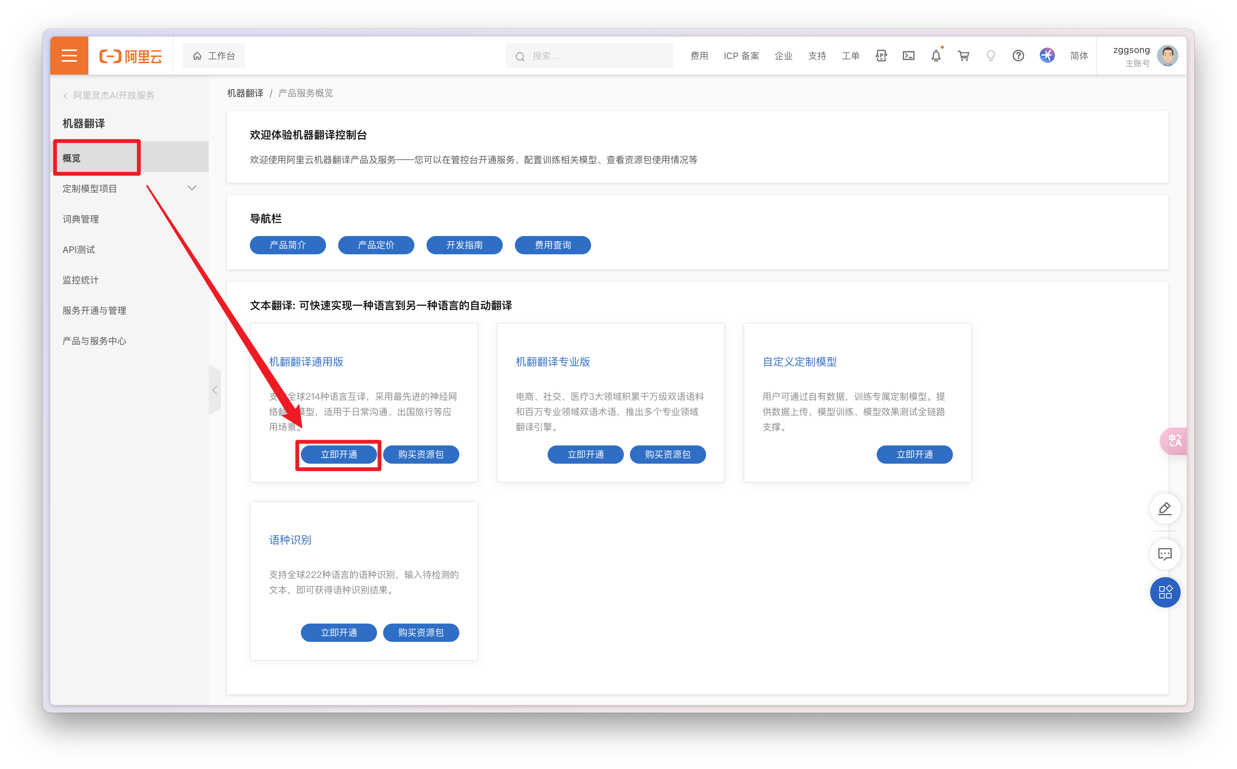Image resolution: width=1237 pixels, height=769 pixels.
Task: Click 机器翻译 breadcrumb
Action: [245, 93]
